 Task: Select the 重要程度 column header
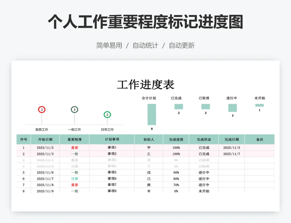(75, 139)
